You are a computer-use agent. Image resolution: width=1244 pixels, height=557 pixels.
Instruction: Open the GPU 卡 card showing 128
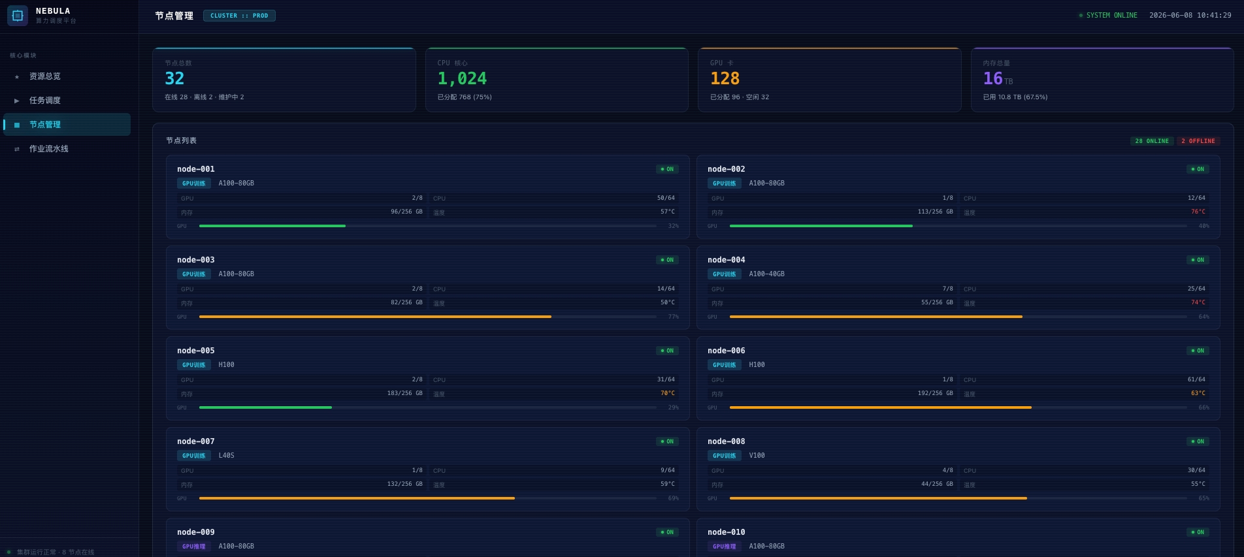830,80
